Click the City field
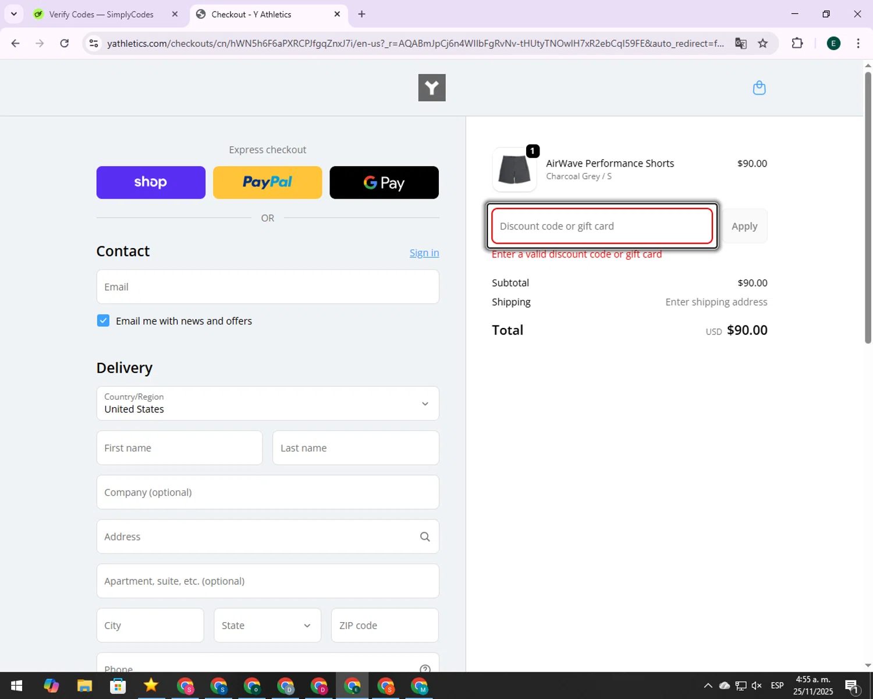The height and width of the screenshot is (699, 873). 150,625
